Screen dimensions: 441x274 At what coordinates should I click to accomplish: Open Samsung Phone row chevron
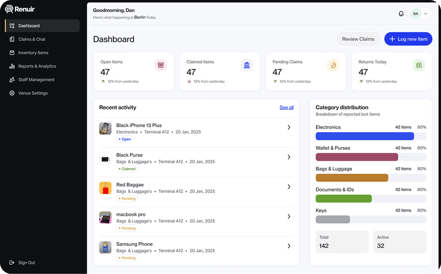[x=289, y=246]
